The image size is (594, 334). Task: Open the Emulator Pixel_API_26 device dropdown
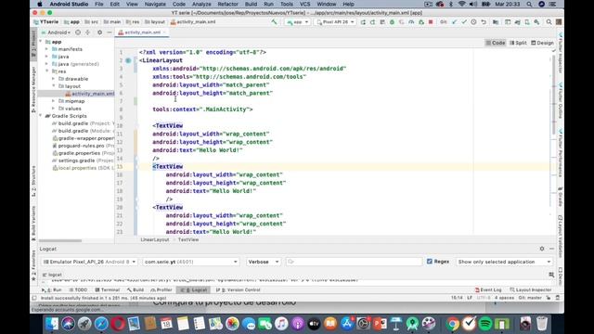click(89, 262)
